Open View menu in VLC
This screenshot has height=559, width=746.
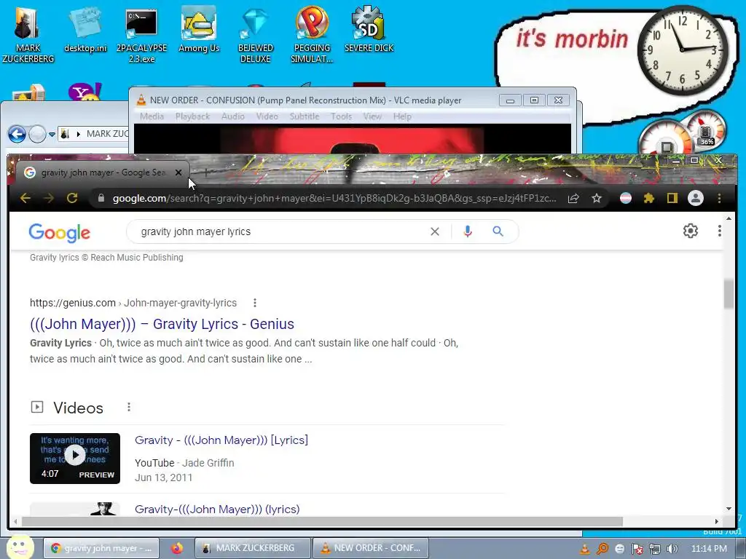372,116
